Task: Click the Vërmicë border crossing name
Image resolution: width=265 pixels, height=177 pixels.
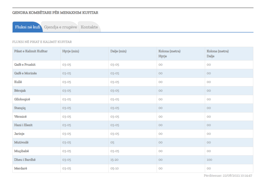Action: click(x=20, y=117)
